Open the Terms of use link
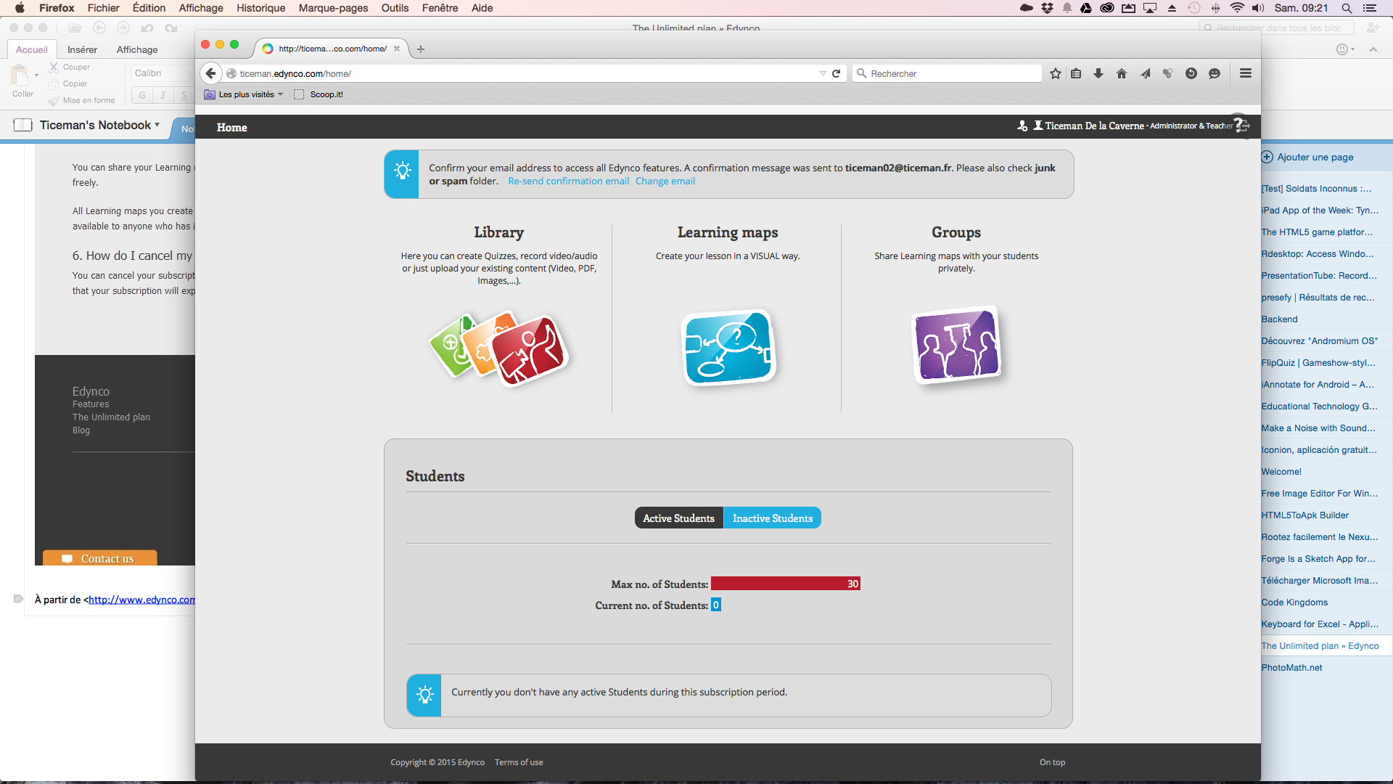The height and width of the screenshot is (784, 1393). 519,762
